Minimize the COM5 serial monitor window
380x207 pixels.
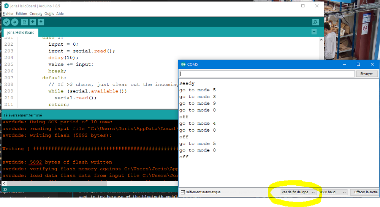click(344, 64)
